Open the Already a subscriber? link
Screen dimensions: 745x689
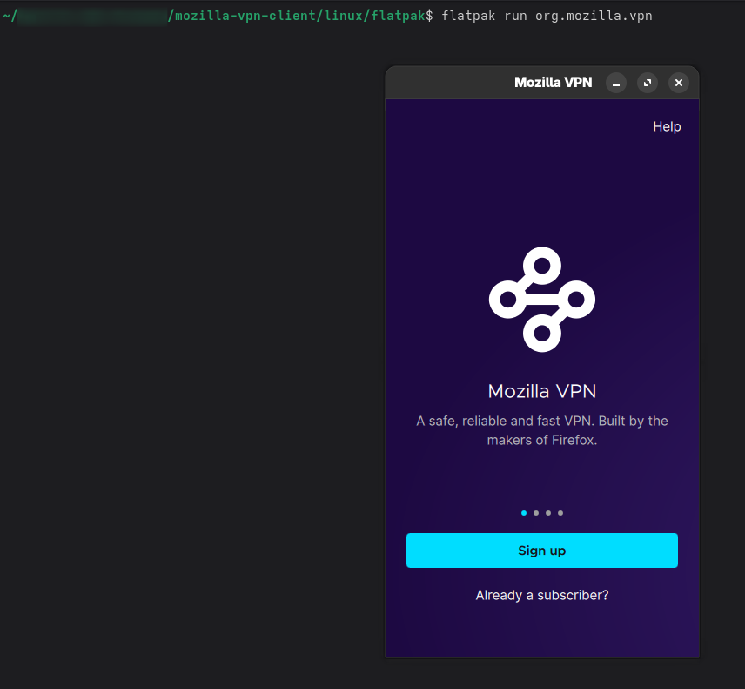pyautogui.click(x=542, y=595)
